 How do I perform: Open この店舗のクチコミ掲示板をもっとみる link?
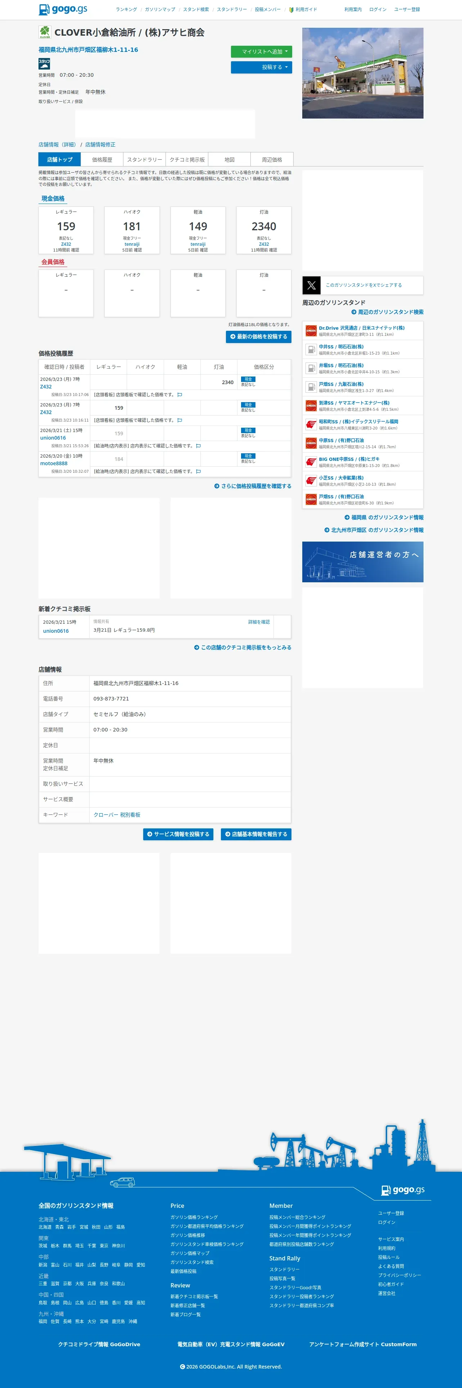(243, 648)
